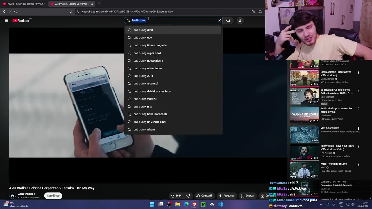
Task: Open options for Glass Animals Heat Waves
Action: point(358,72)
